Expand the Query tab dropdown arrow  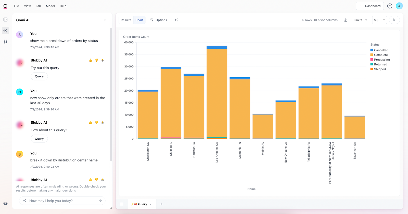click(150, 204)
